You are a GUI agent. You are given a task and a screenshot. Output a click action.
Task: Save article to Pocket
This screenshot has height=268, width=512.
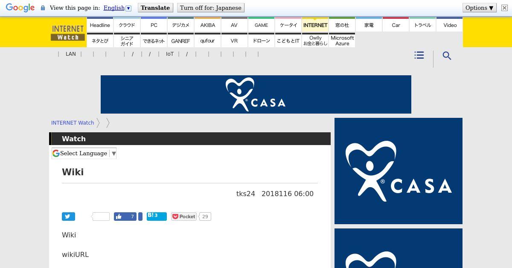[x=184, y=217]
